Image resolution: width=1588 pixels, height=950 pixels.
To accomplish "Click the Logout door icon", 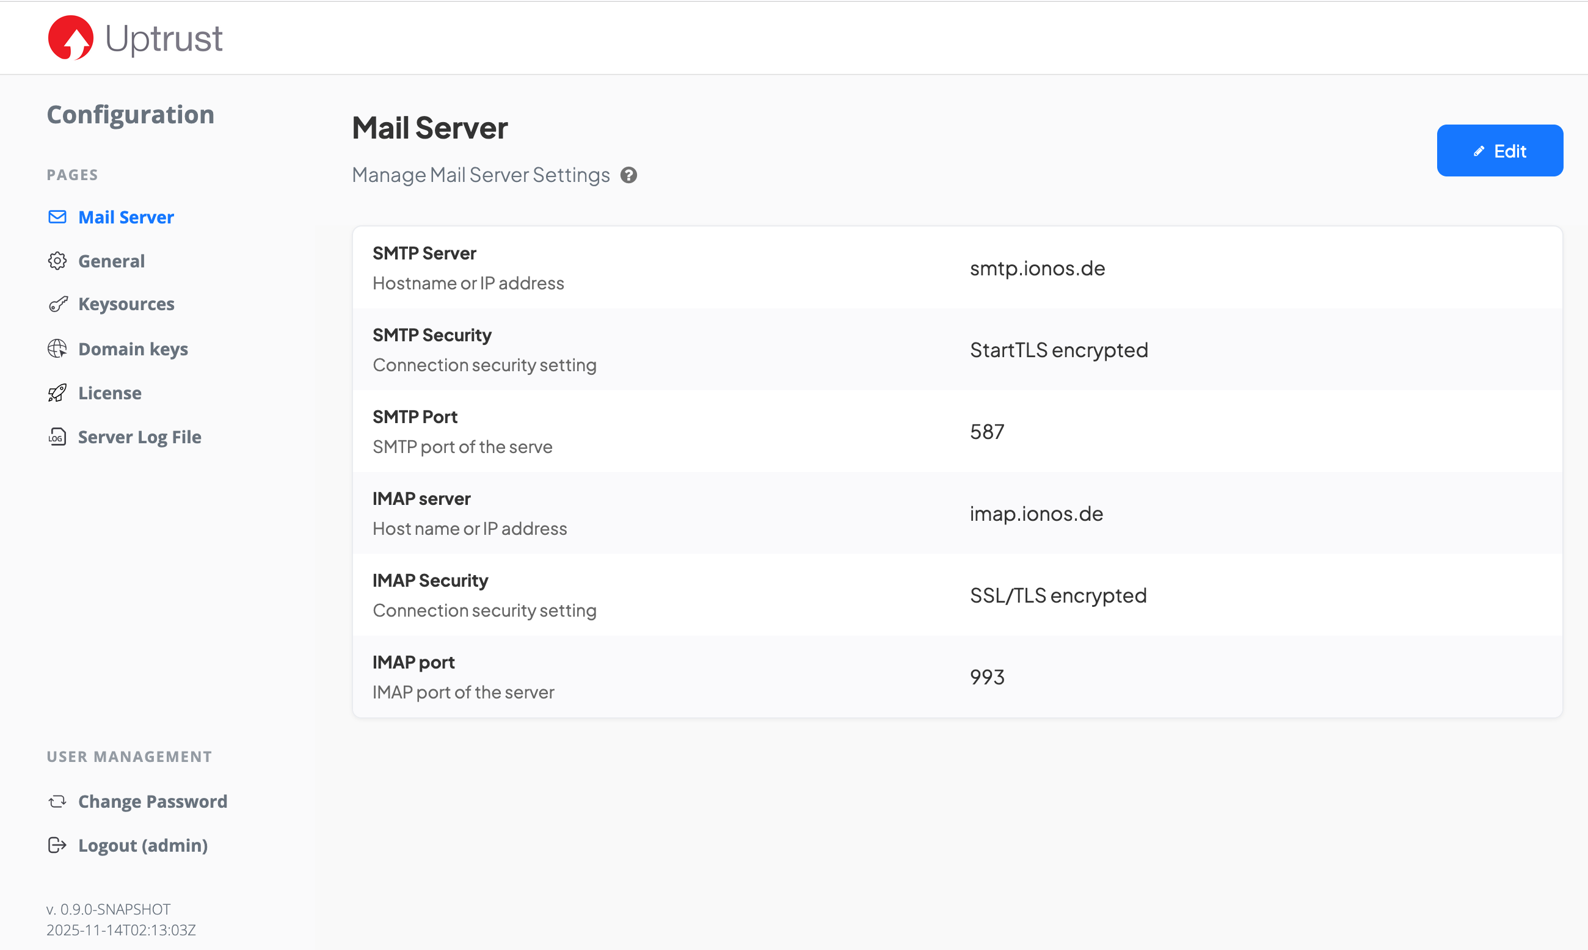I will coord(57,845).
